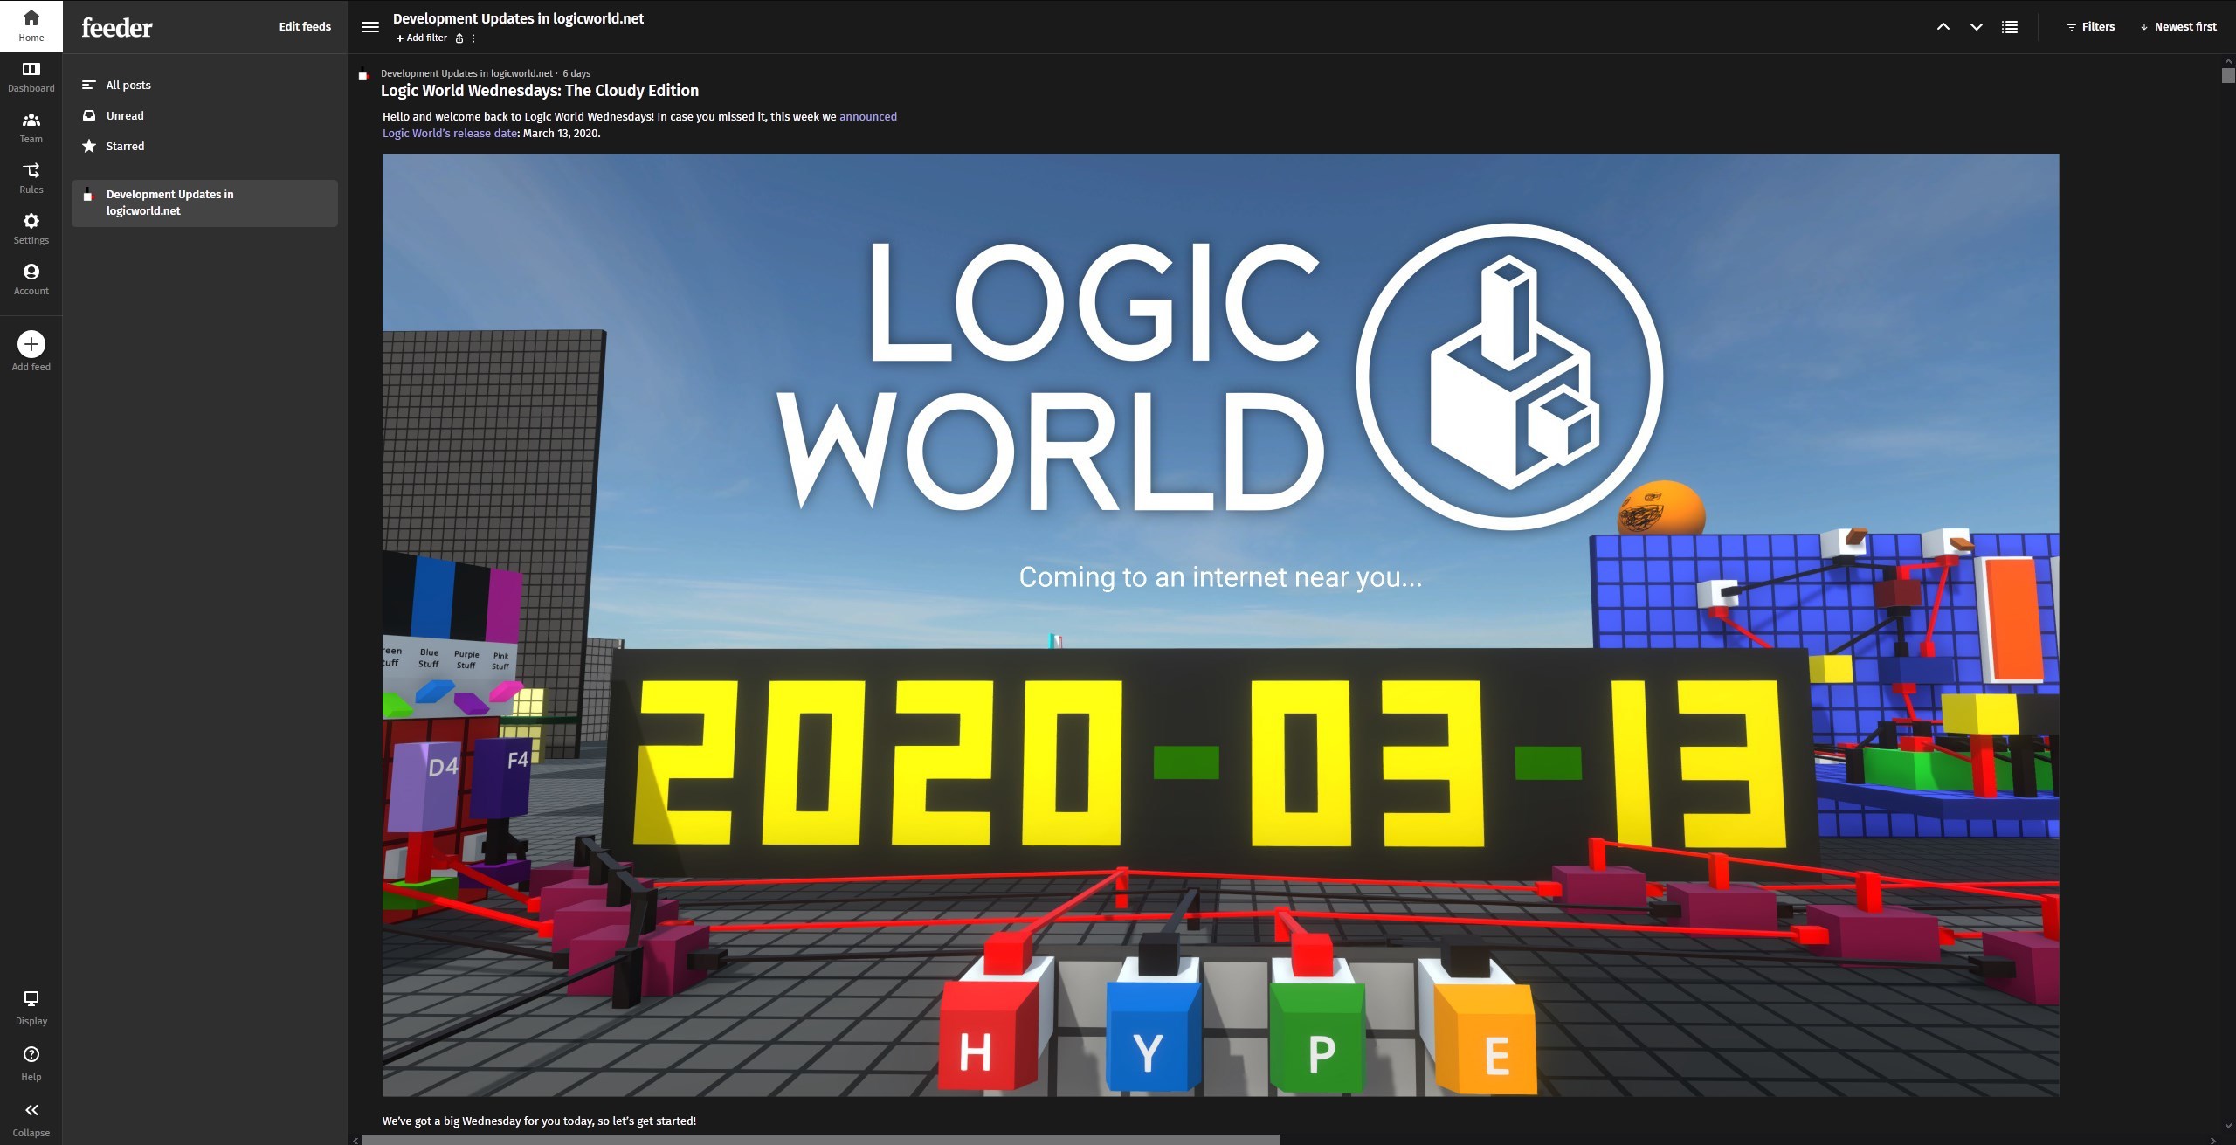This screenshot has width=2236, height=1145.
Task: Go to previous post with up chevron
Action: tap(1943, 27)
